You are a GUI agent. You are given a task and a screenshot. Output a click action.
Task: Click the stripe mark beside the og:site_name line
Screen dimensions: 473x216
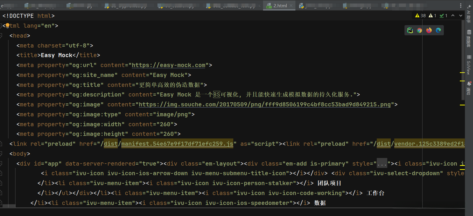coord(462,72)
